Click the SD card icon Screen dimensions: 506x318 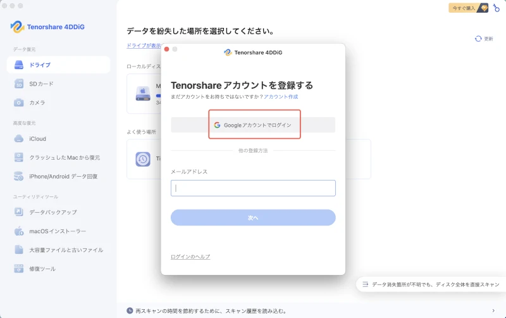(x=19, y=84)
